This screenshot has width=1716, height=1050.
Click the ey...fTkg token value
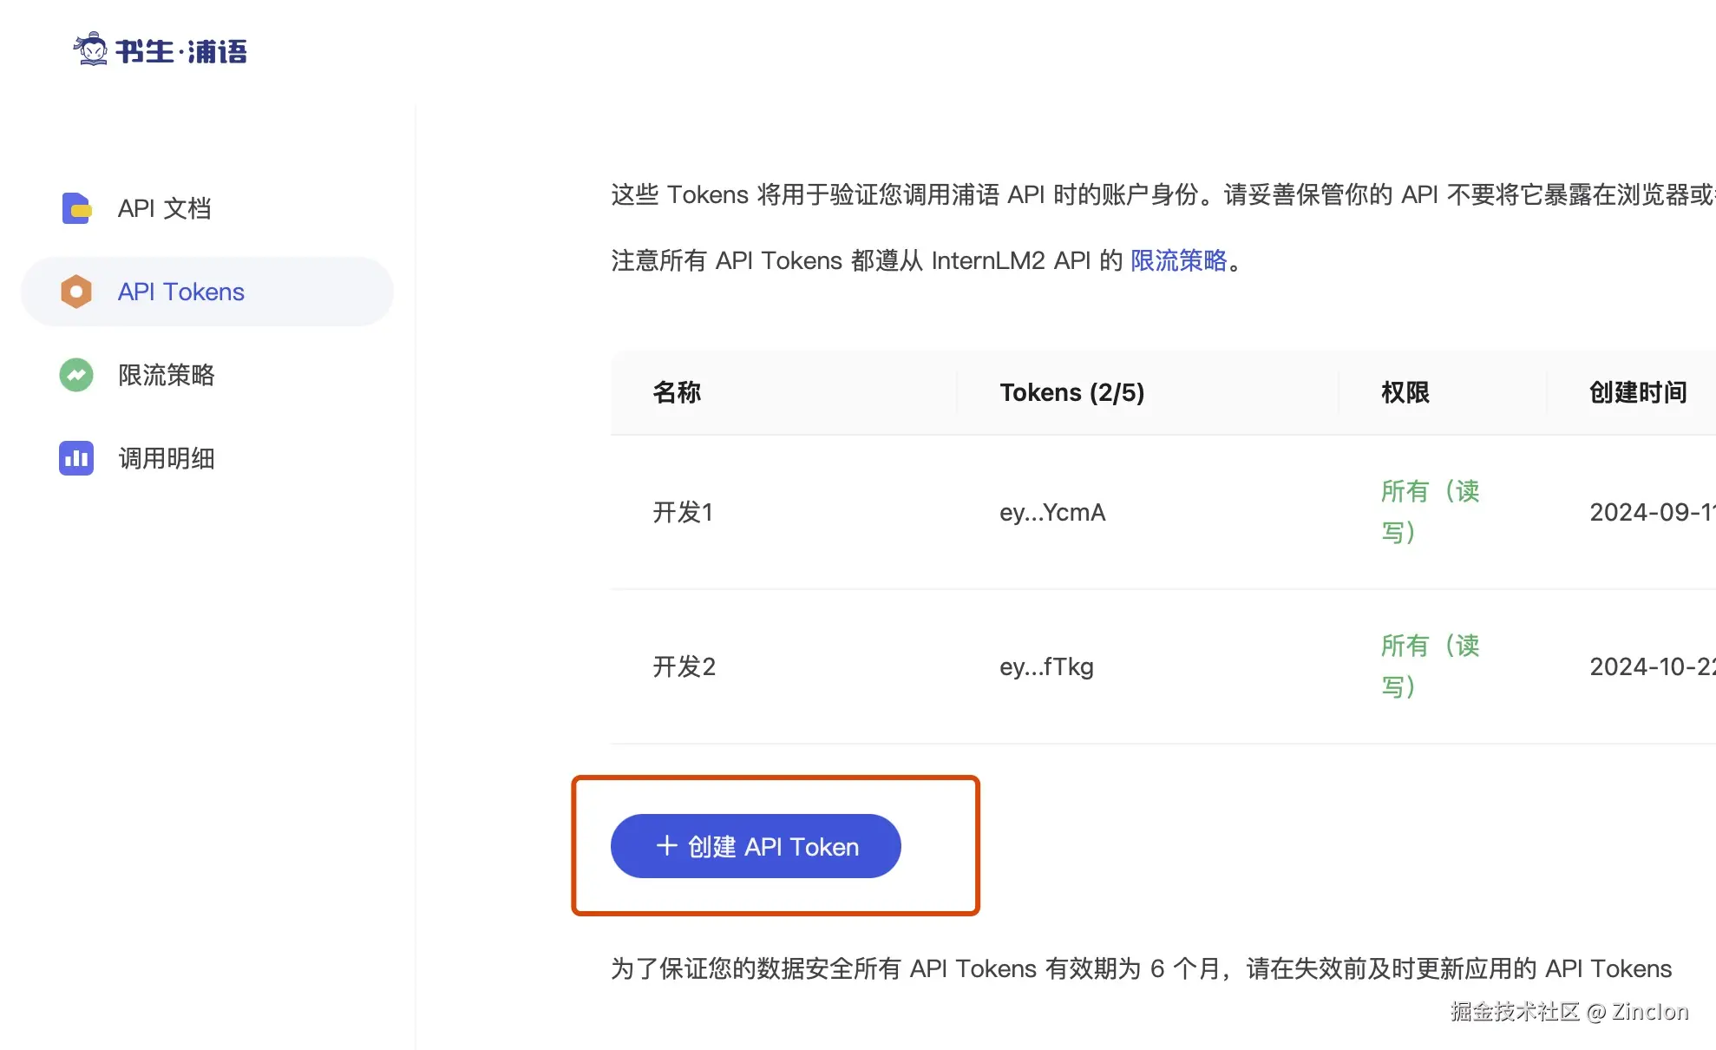click(x=1046, y=666)
